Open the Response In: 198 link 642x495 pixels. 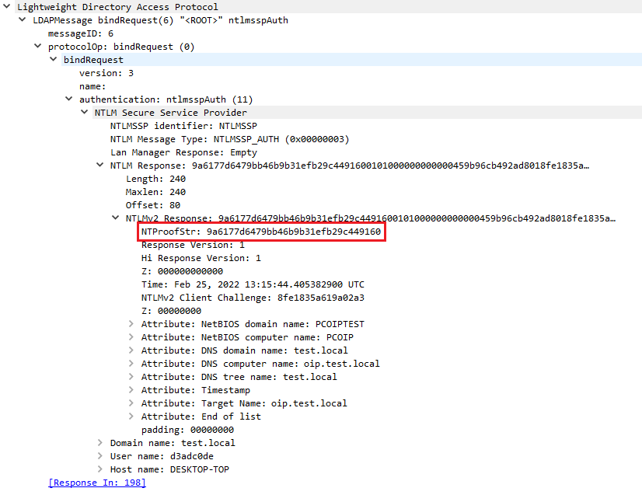97,483
